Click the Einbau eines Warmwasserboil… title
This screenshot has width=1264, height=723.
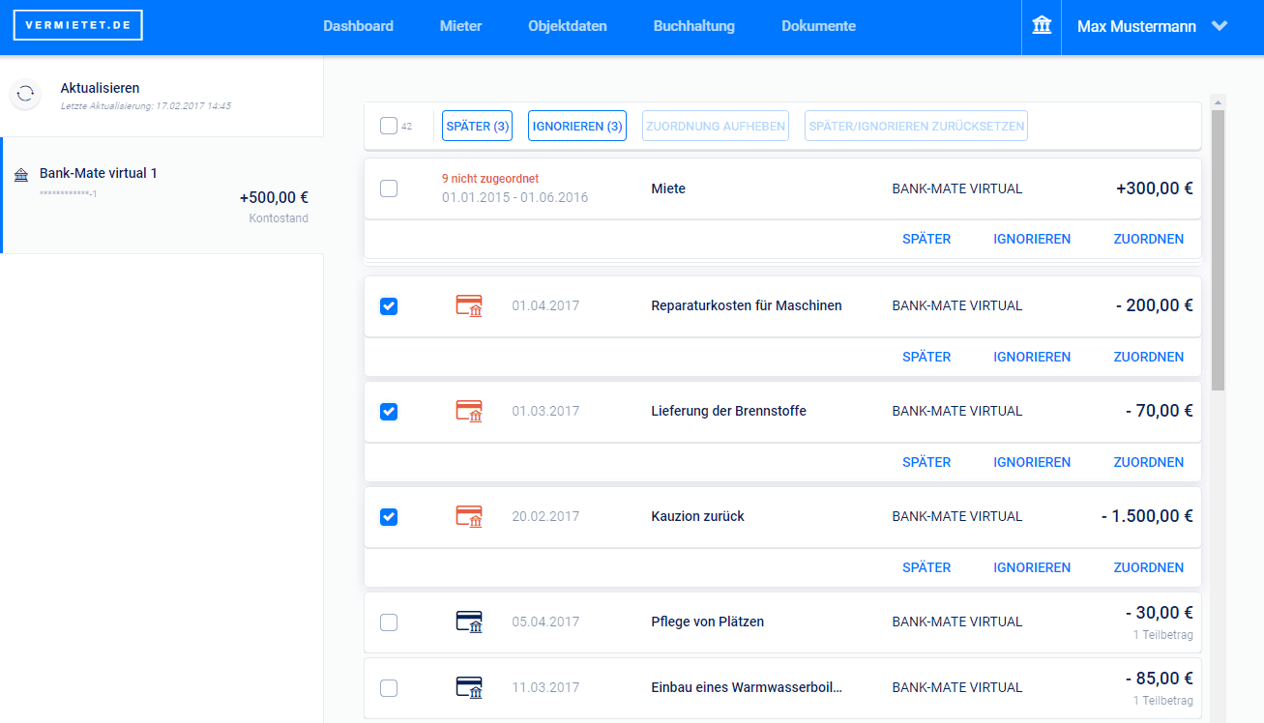747,687
